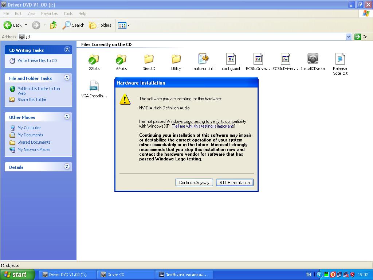Open the File menu
Image resolution: width=373 pixels, height=280 pixels.
(x=6, y=13)
